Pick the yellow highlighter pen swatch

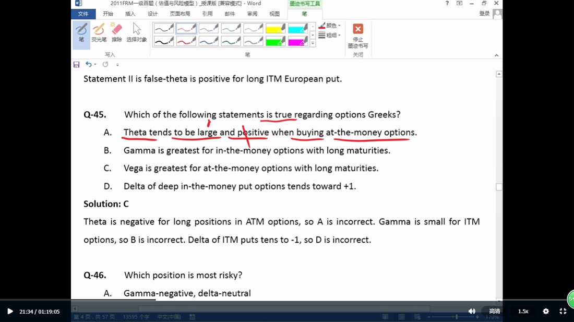pyautogui.click(x=276, y=29)
